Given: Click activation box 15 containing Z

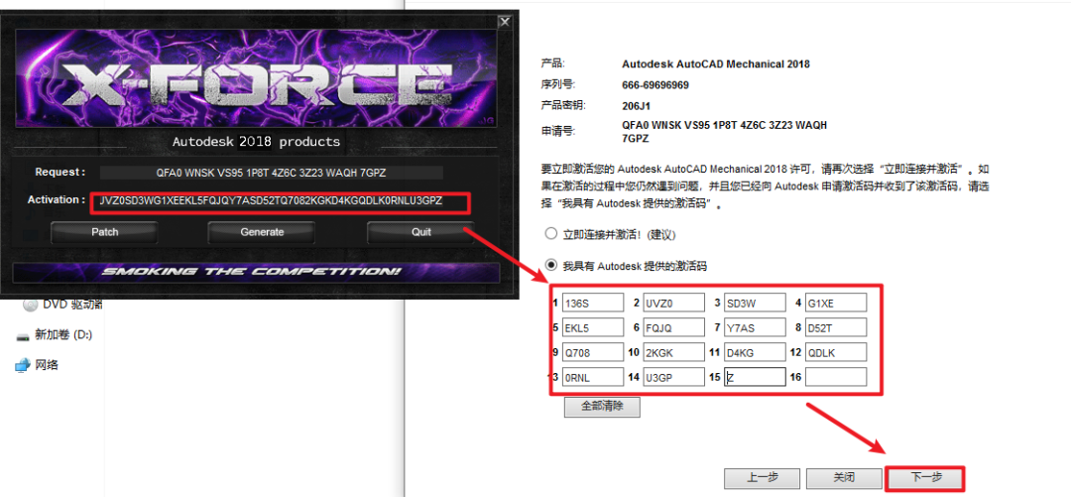Looking at the screenshot, I should pyautogui.click(x=755, y=378).
